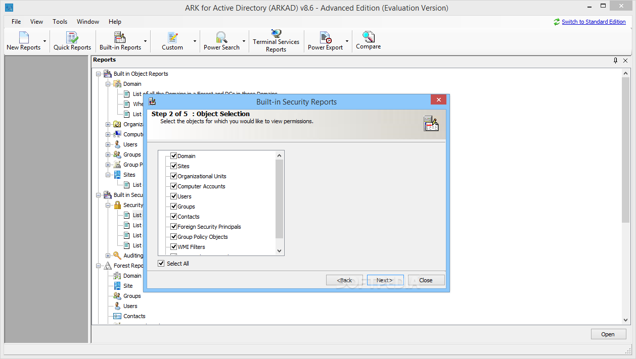This screenshot has width=636, height=359.
Task: Toggle the Foreign Security Principals checkbox
Action: click(x=174, y=227)
